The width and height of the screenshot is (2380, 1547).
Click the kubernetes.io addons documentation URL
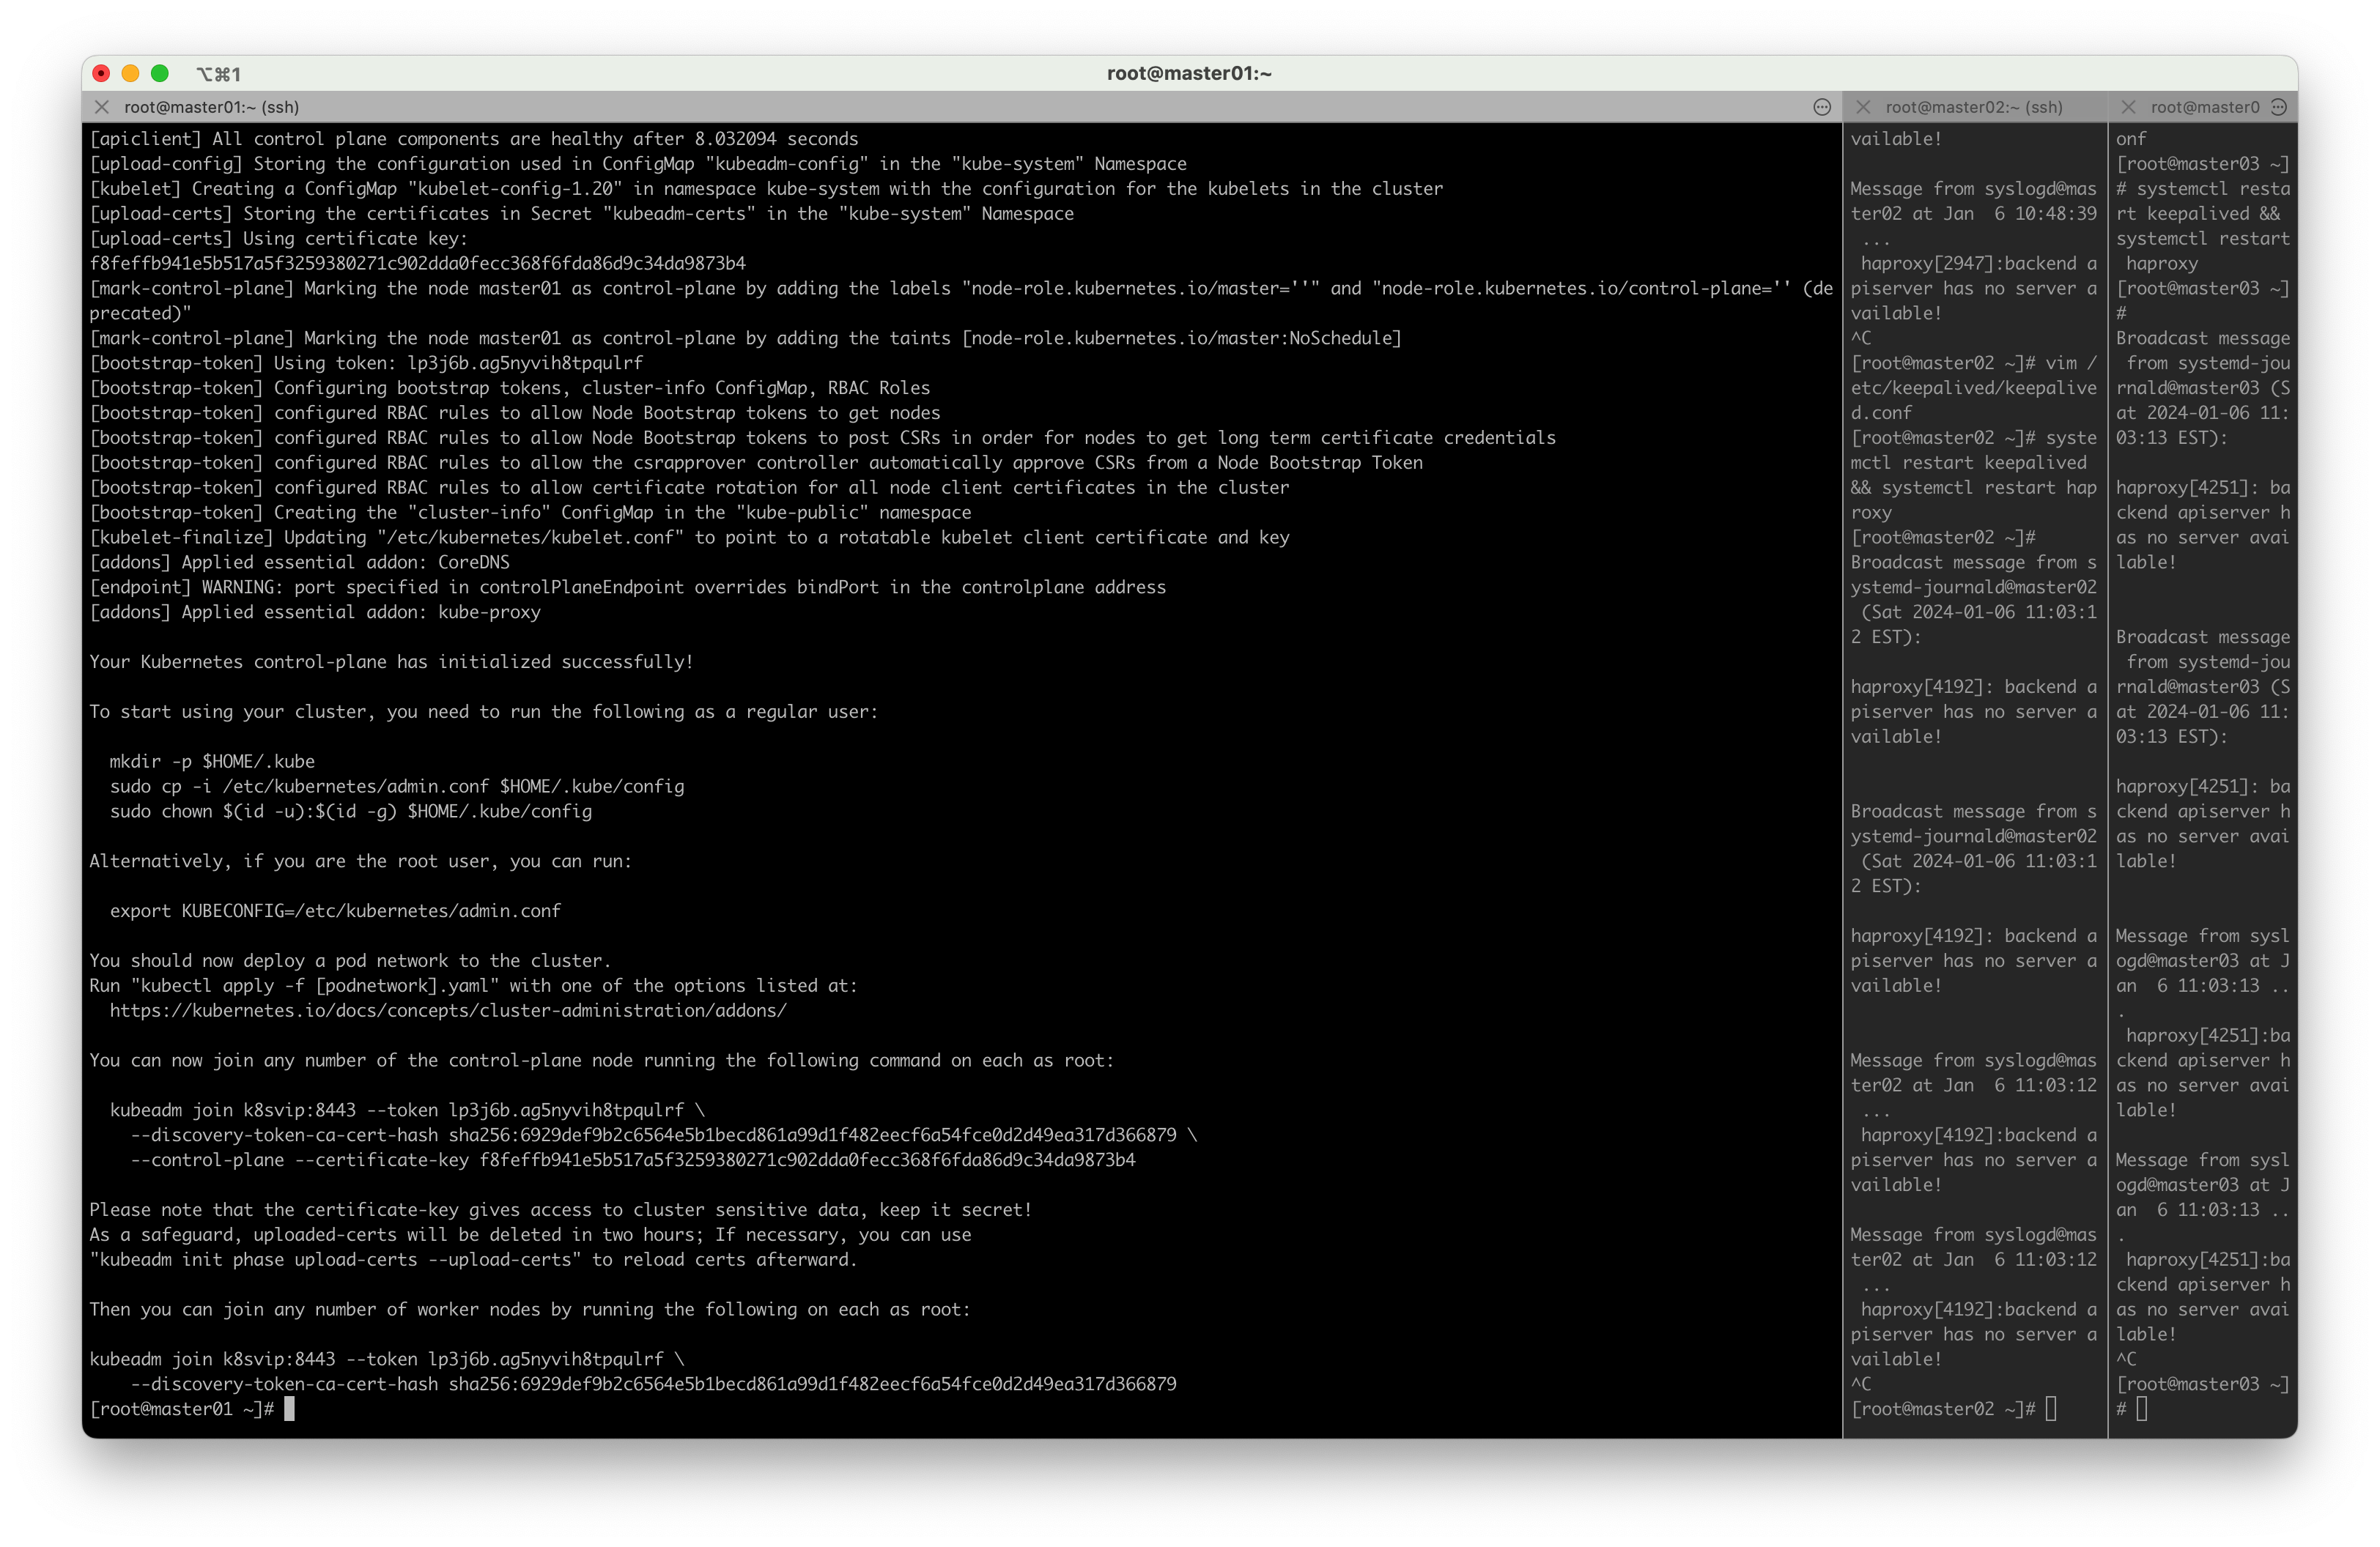(x=448, y=1010)
